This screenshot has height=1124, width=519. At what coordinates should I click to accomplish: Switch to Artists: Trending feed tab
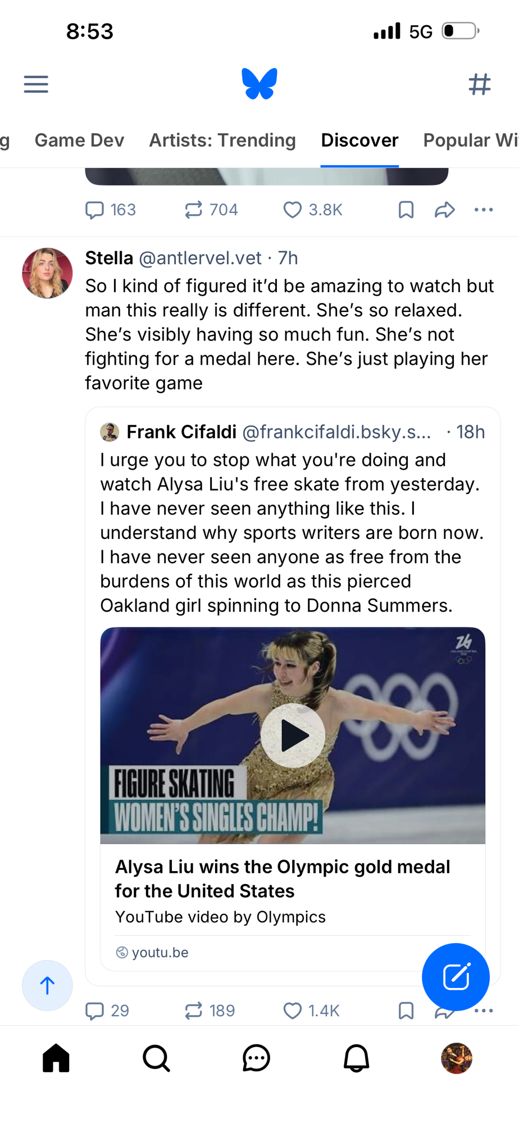pyautogui.click(x=222, y=140)
